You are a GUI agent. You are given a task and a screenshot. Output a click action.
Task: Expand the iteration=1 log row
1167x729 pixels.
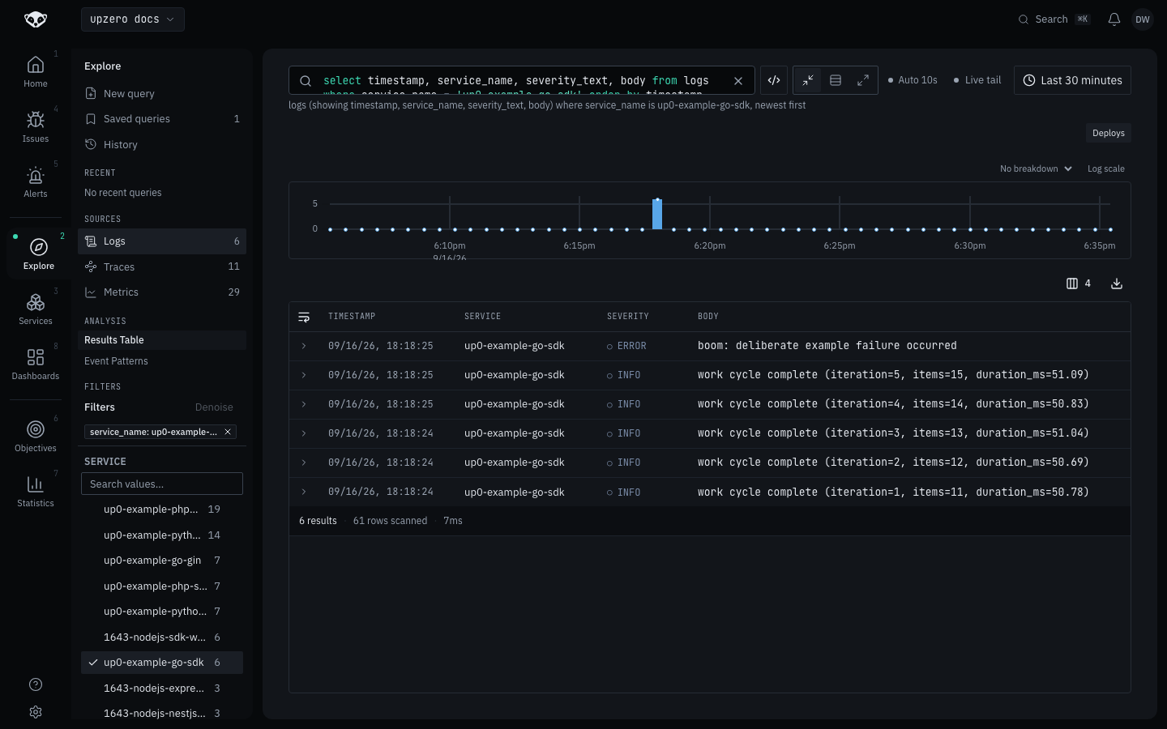304,492
